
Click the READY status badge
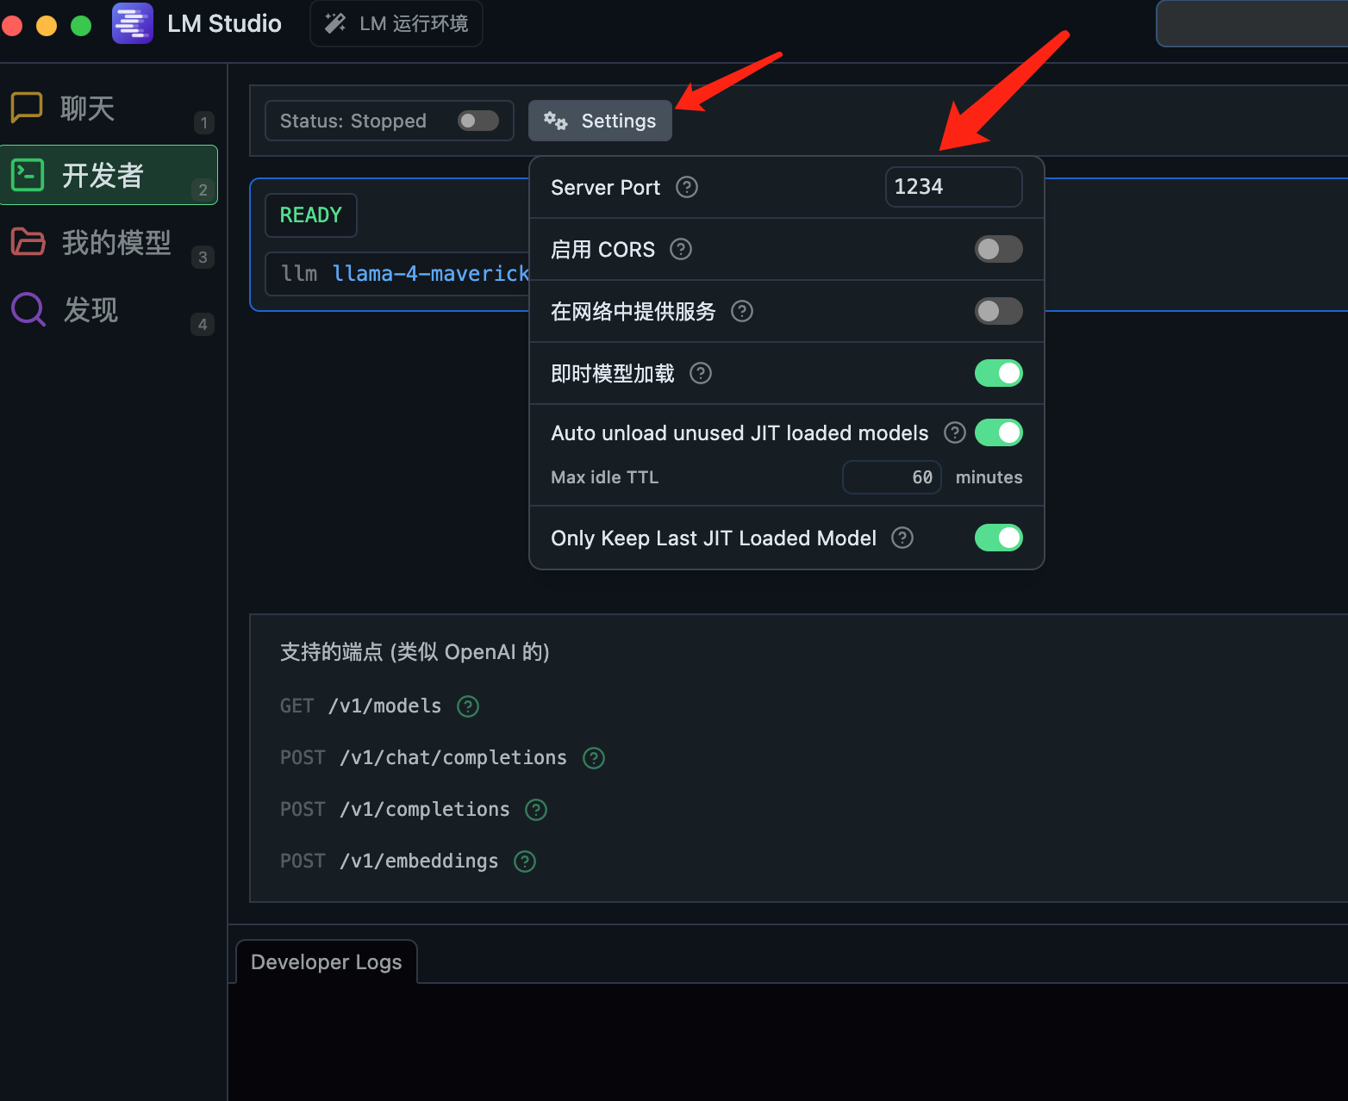click(311, 215)
